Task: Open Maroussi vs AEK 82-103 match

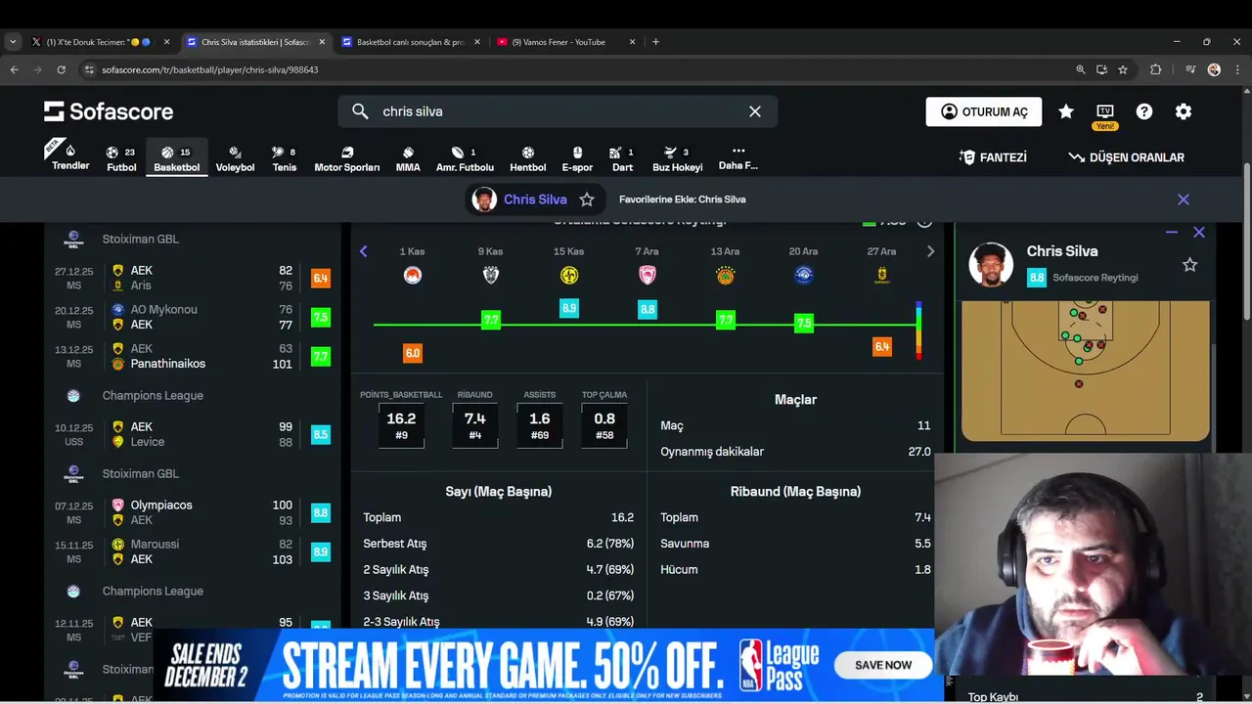Action: [194, 551]
